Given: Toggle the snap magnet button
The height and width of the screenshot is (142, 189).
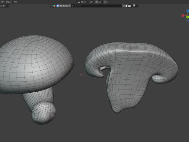Looking at the screenshot, I should 96,2.
